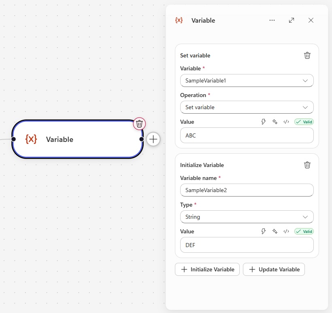The height and width of the screenshot is (313, 332).
Task: Click the Initialize Variable add button
Action: [207, 269]
